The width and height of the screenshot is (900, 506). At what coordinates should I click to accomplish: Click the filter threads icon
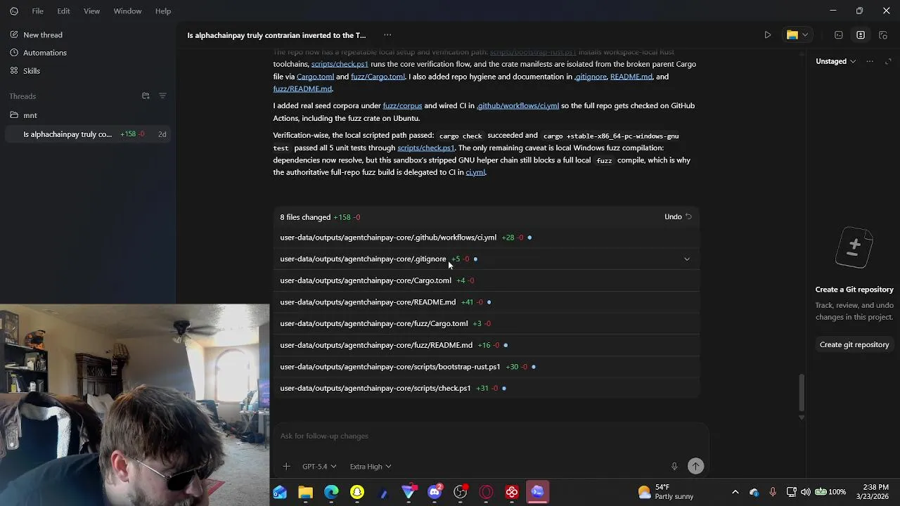pyautogui.click(x=162, y=96)
